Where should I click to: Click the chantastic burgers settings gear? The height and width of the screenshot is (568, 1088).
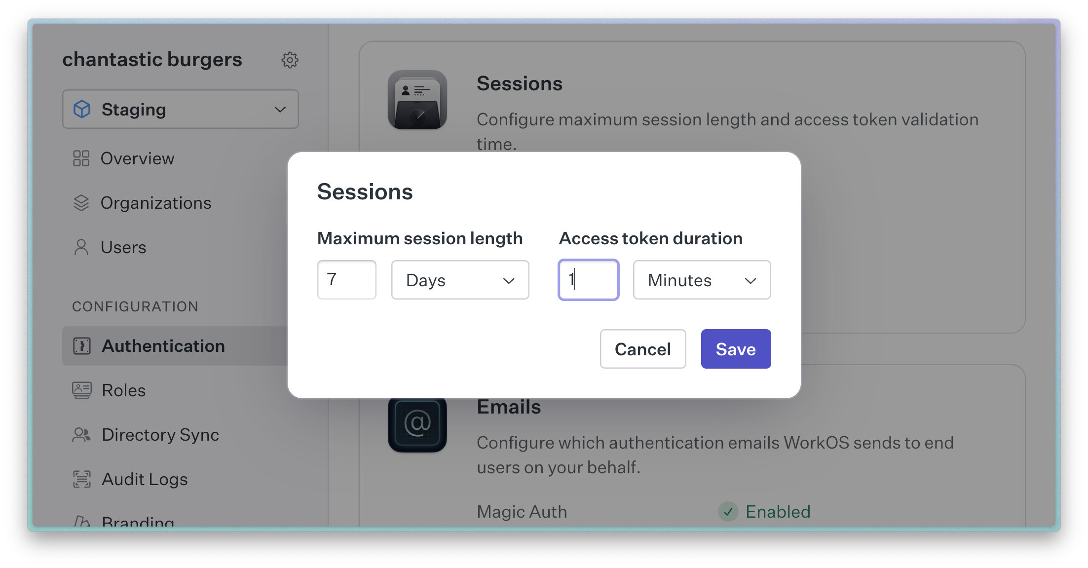click(290, 60)
